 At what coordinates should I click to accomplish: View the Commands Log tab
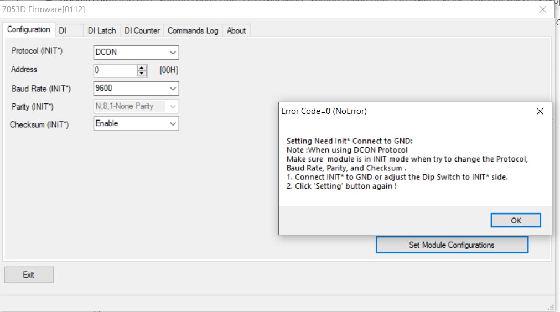193,30
